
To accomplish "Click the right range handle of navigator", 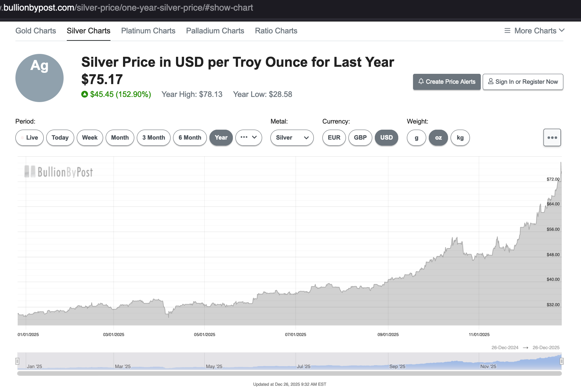I will click(561, 361).
